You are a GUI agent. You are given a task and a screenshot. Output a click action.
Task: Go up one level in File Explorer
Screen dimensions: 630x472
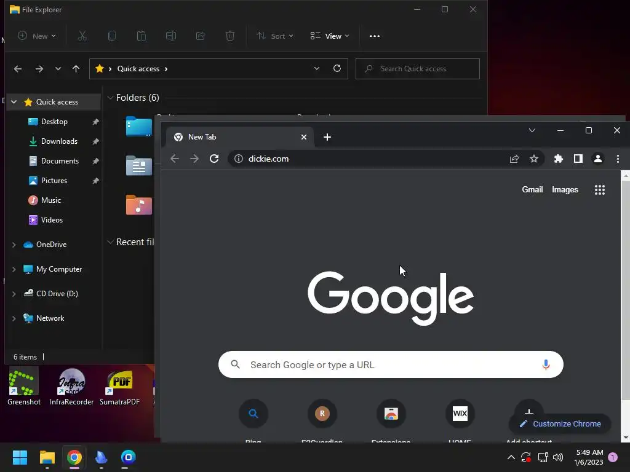76,69
